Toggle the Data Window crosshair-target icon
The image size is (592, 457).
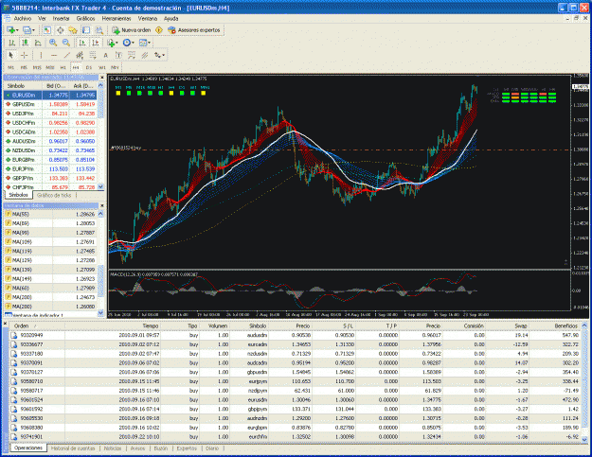coord(60,30)
